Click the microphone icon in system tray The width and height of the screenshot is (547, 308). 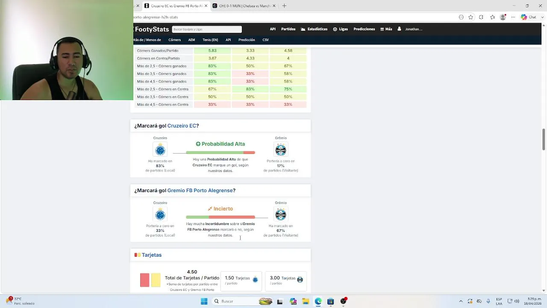pyautogui.click(x=489, y=301)
